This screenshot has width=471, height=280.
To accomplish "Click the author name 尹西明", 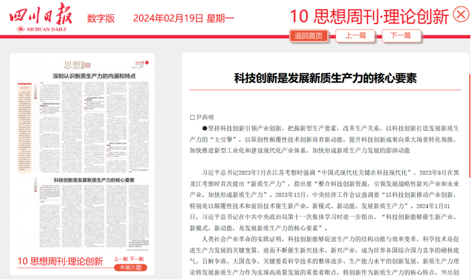I will coord(205,117).
